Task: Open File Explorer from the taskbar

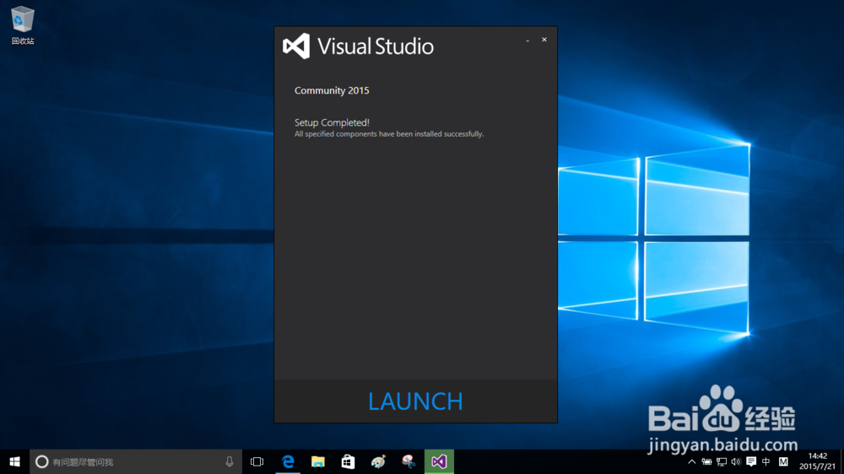Action: [318, 461]
